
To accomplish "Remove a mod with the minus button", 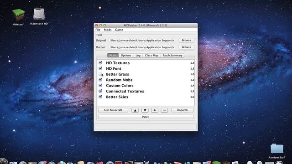I will [x=164, y=110].
